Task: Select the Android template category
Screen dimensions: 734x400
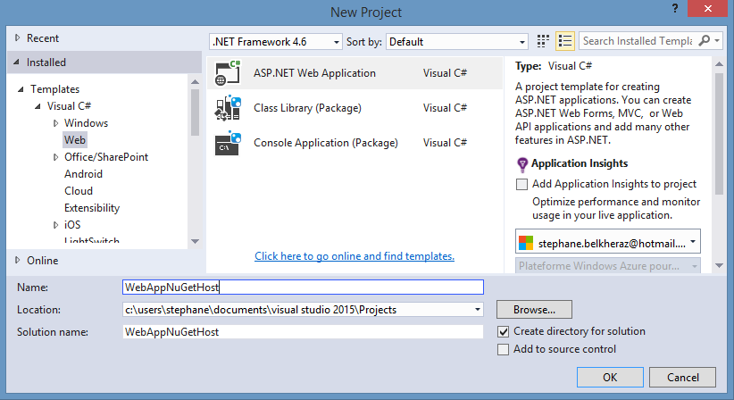Action: pos(83,174)
